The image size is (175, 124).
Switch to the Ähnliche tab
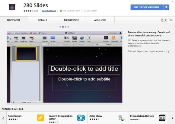coord(100,20)
